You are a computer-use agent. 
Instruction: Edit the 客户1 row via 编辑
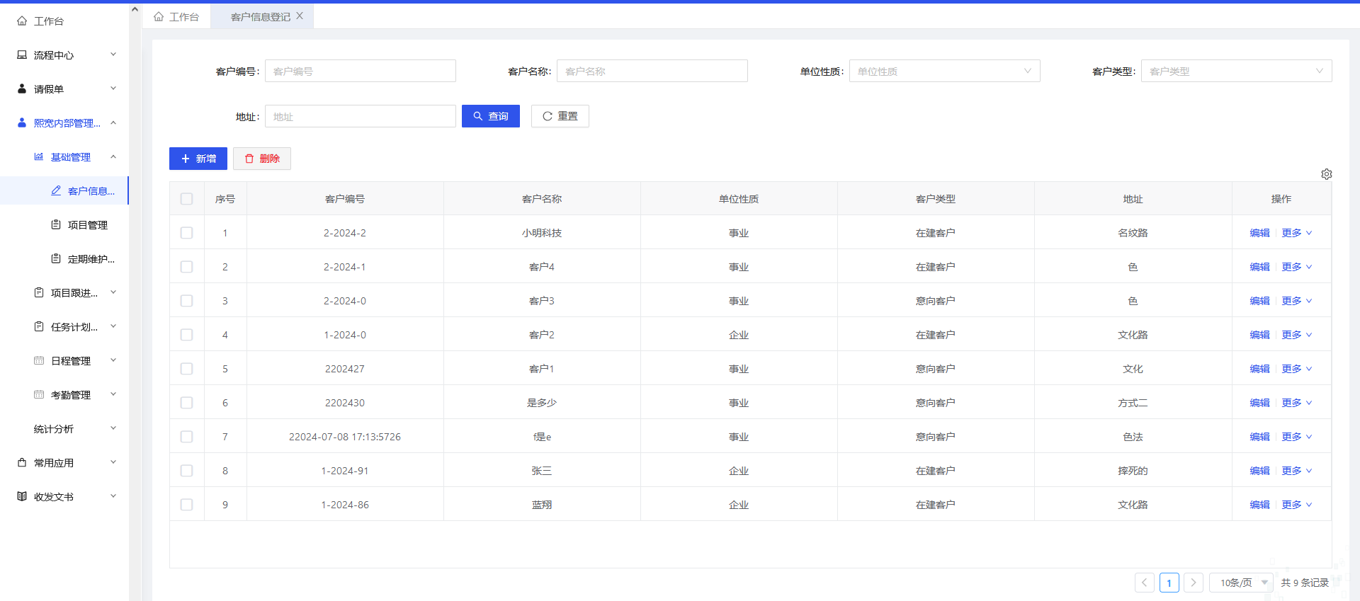point(1259,369)
